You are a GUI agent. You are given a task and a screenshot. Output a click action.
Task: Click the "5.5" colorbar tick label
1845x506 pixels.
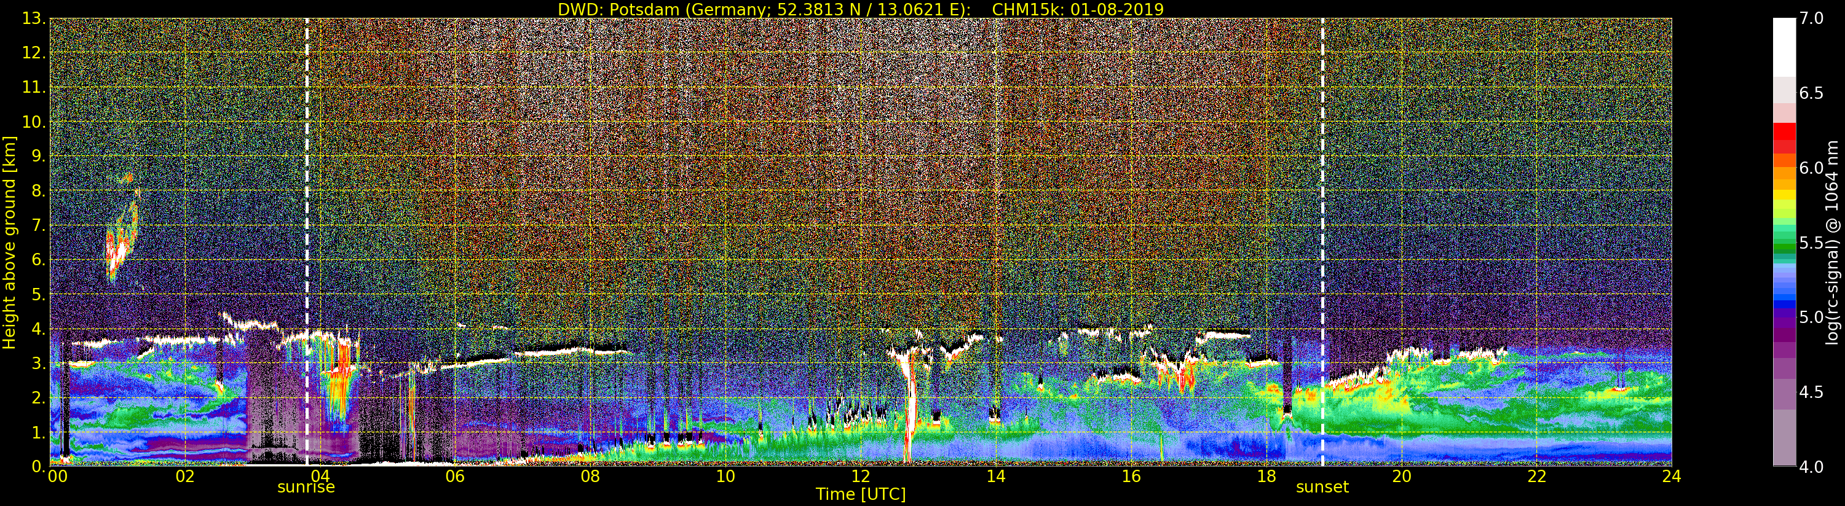click(x=1811, y=243)
